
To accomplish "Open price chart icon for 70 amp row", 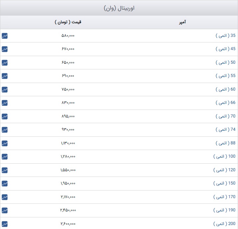I will [x=5, y=116].
